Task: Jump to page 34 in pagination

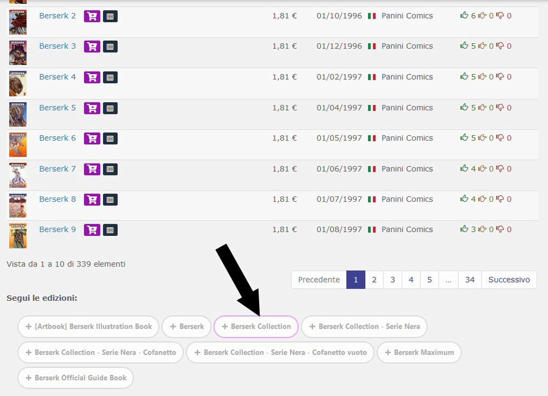Action: (x=470, y=279)
